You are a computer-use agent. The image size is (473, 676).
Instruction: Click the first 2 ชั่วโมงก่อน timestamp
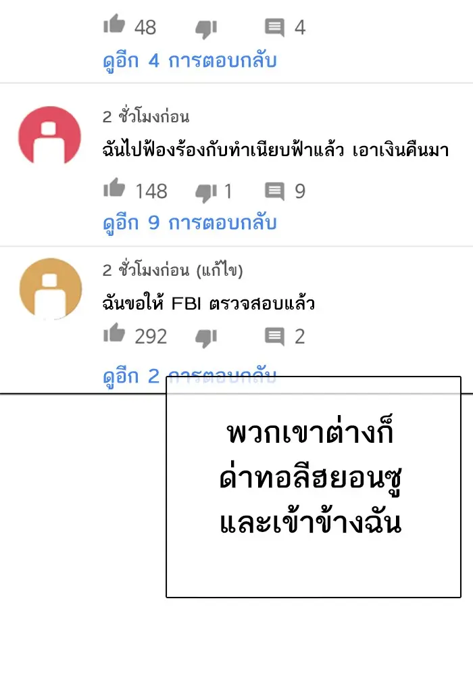pos(146,116)
